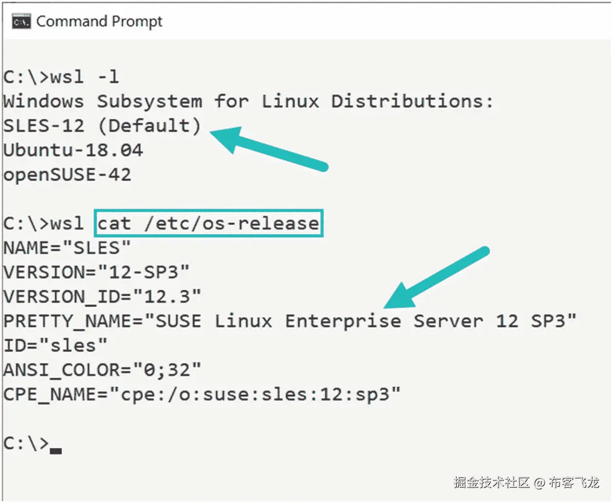Click the "Command Prompt" window title text
The height and width of the screenshot is (503, 613).
tap(99, 22)
